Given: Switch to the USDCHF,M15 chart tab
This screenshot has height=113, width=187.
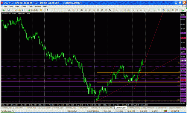Looking at the screenshot, I should 31,108.
